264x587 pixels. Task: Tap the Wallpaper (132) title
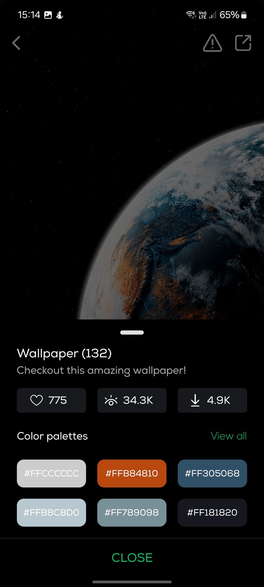click(x=64, y=353)
